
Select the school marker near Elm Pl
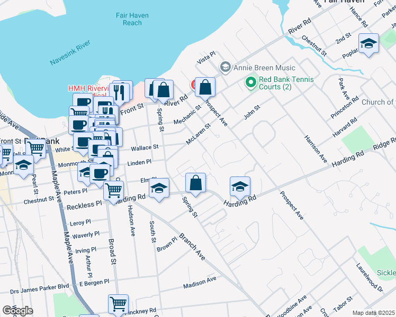(x=159, y=189)
